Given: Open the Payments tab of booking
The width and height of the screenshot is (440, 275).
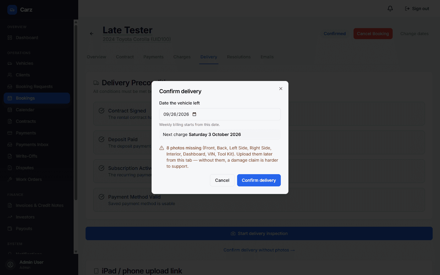Looking at the screenshot, I should click(153, 57).
